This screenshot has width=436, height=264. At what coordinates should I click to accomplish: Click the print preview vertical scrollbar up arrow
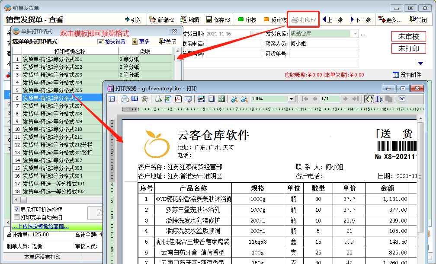[420, 119]
